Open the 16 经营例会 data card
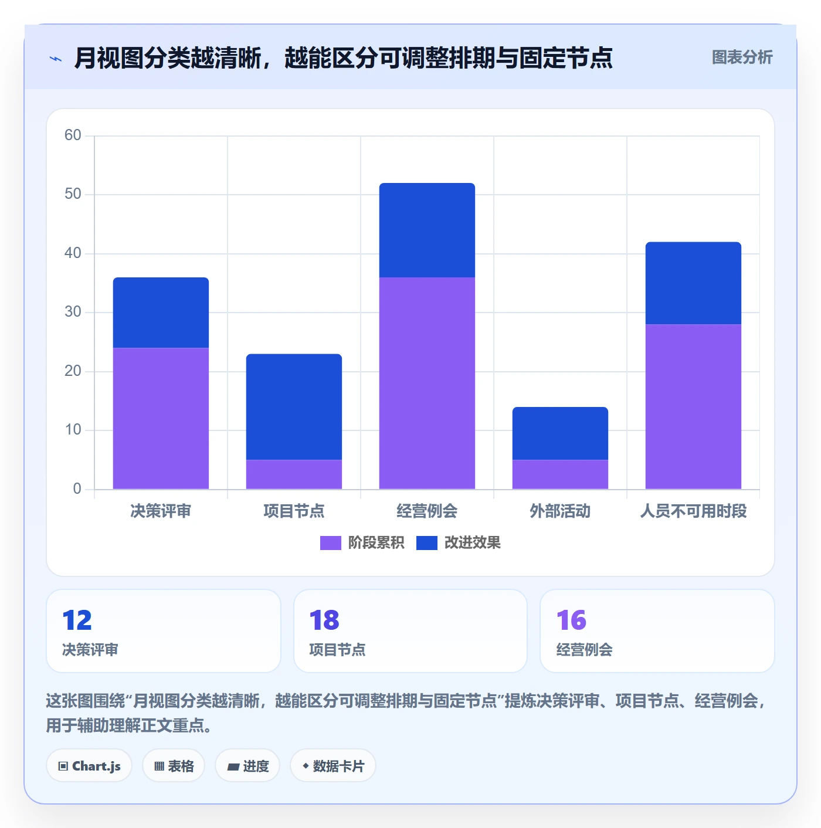 (x=657, y=631)
